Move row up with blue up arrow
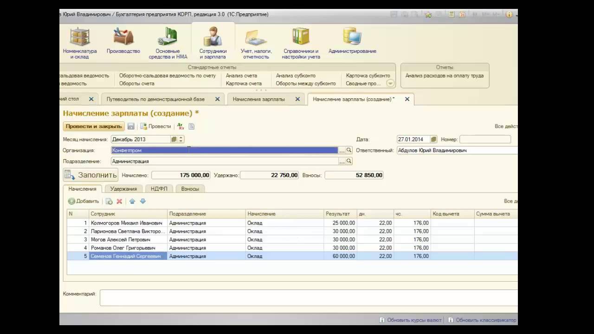594x334 pixels. [x=132, y=201]
